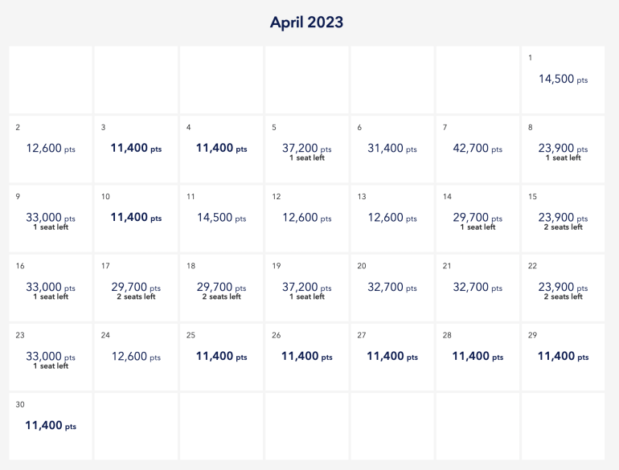Choose April 11 for 14,500 pts
Screen dimensions: 619x470
point(221,218)
